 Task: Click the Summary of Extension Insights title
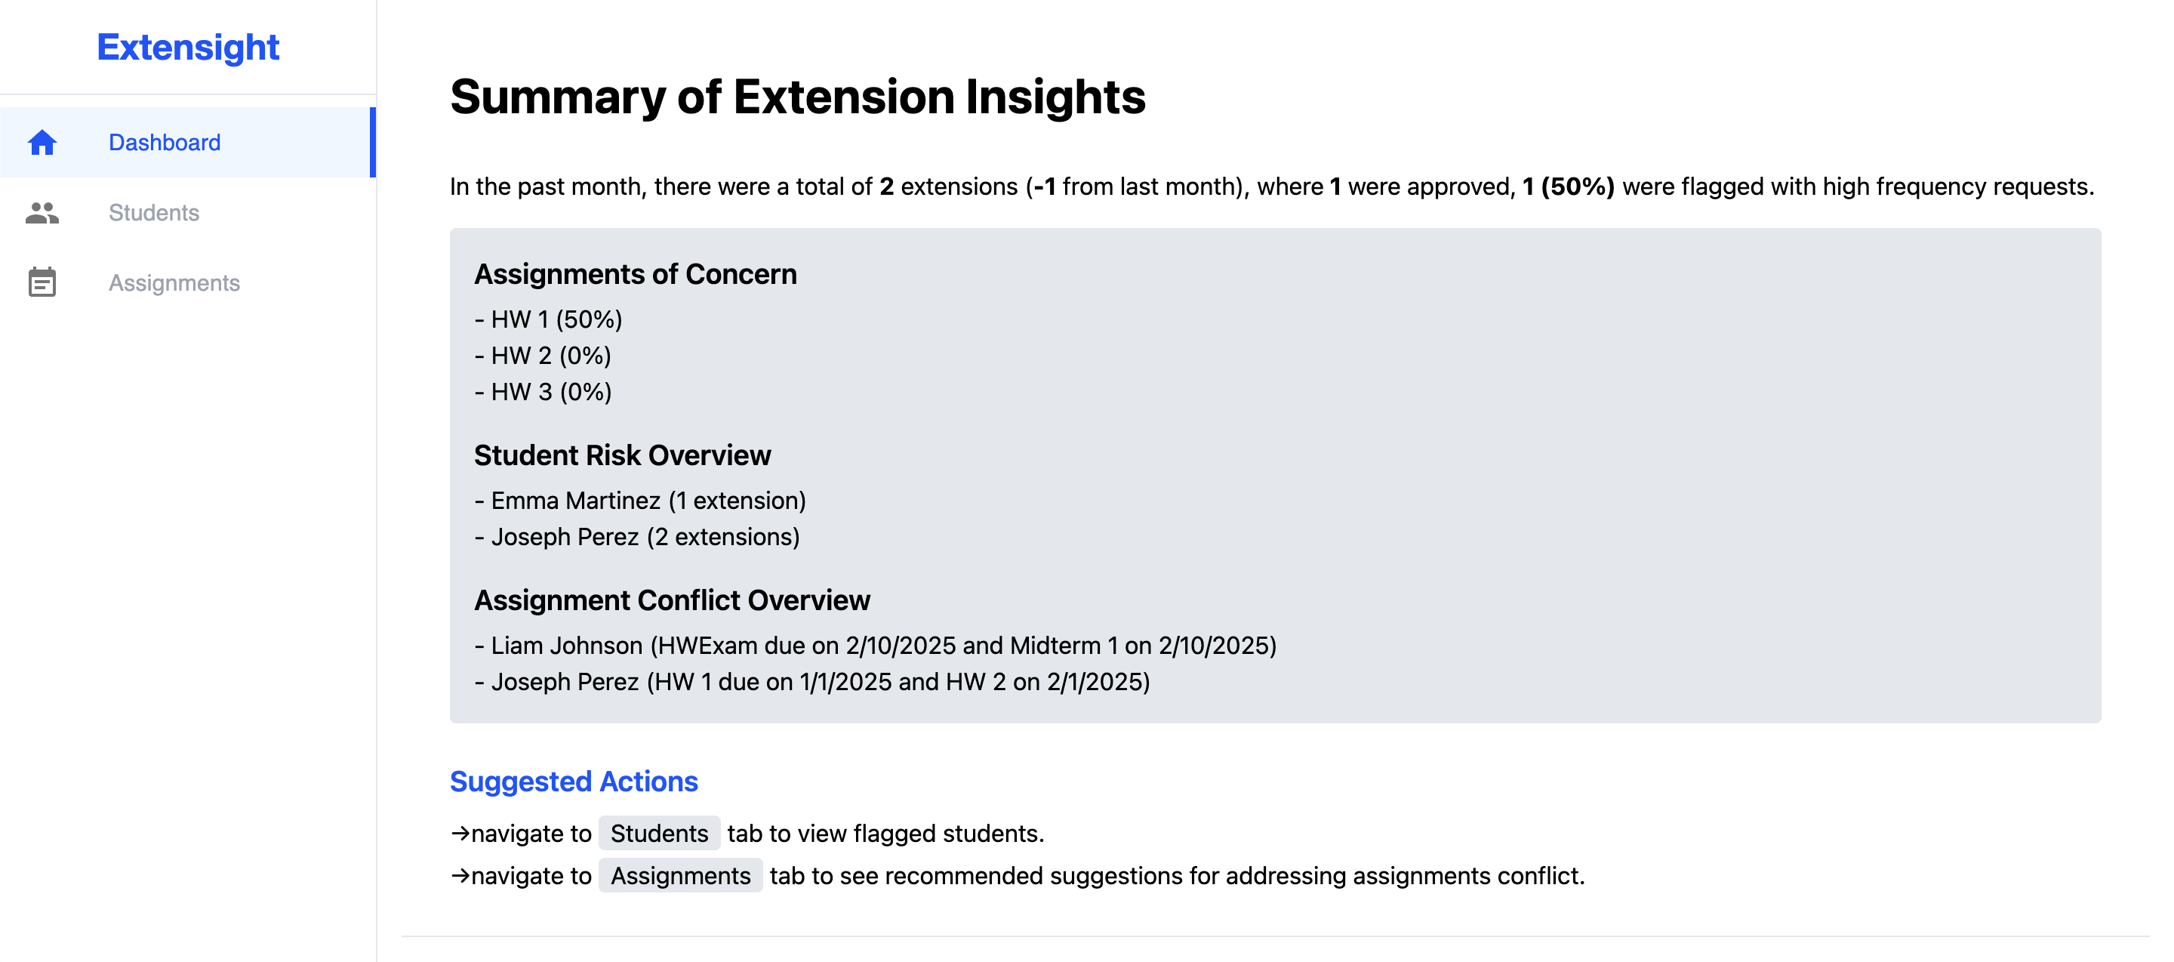796,97
